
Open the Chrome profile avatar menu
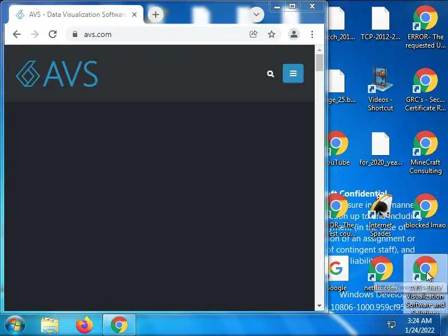[x=293, y=34]
